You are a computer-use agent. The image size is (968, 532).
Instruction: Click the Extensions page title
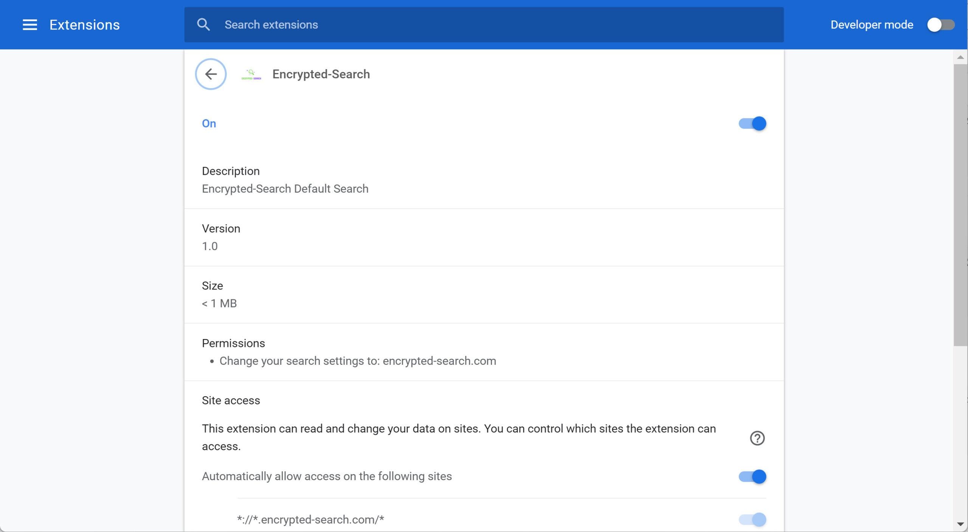[84, 25]
